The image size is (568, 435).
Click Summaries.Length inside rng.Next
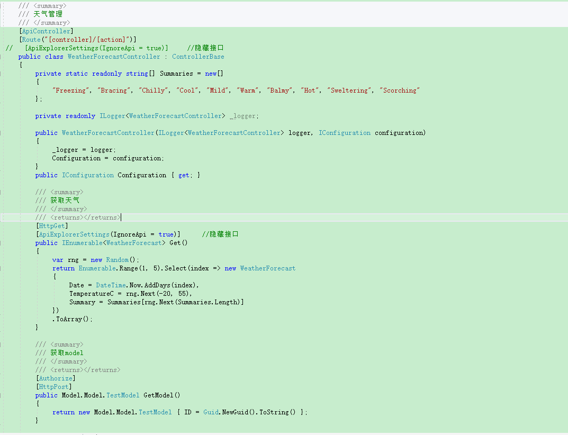tap(208, 302)
